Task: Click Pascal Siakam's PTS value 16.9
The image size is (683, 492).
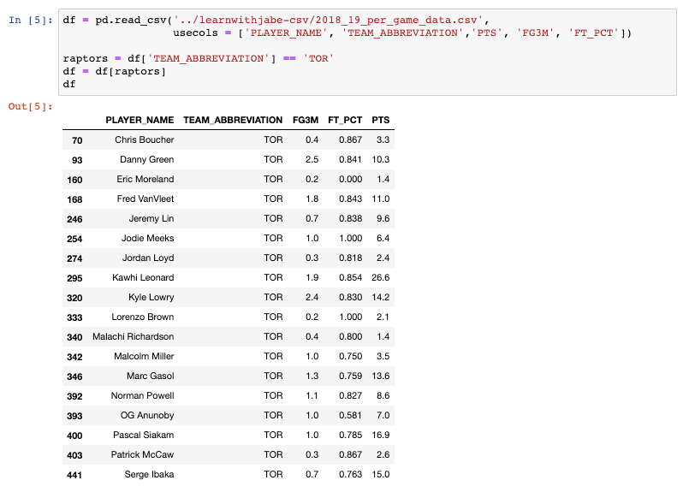Action: click(x=380, y=435)
